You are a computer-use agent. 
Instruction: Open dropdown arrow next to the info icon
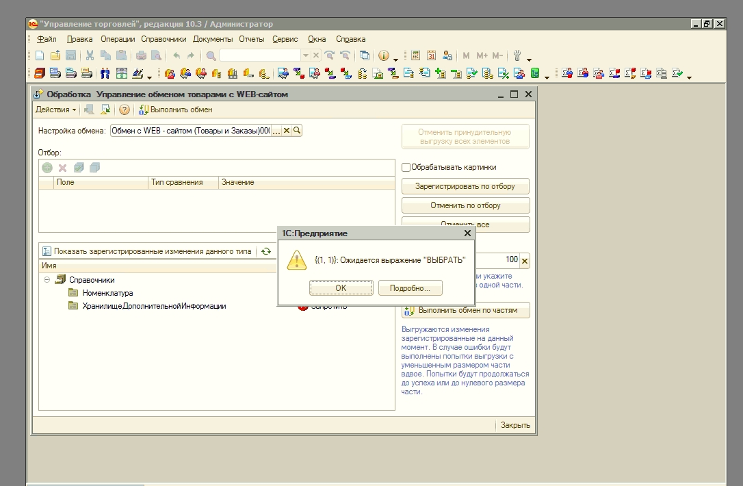[x=395, y=60]
